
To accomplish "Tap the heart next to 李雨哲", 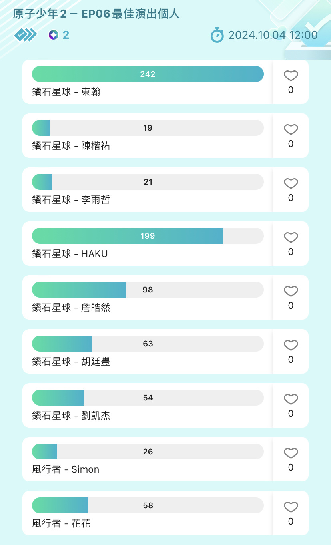I will tap(291, 183).
